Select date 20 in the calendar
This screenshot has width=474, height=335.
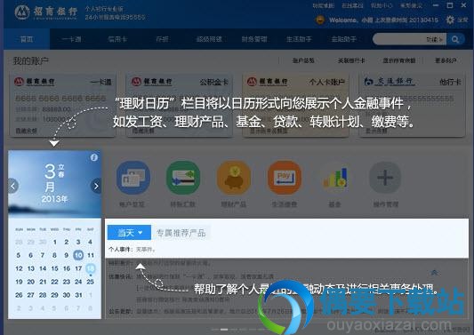[31, 282]
